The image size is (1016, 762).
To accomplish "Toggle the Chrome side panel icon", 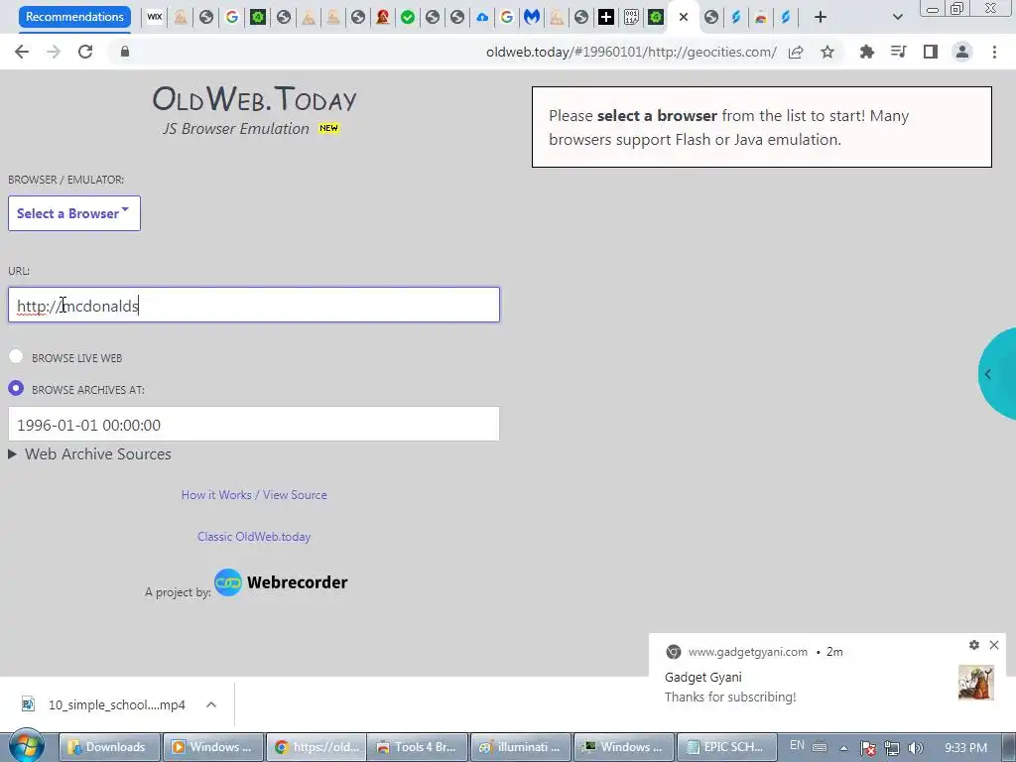I will (x=931, y=52).
